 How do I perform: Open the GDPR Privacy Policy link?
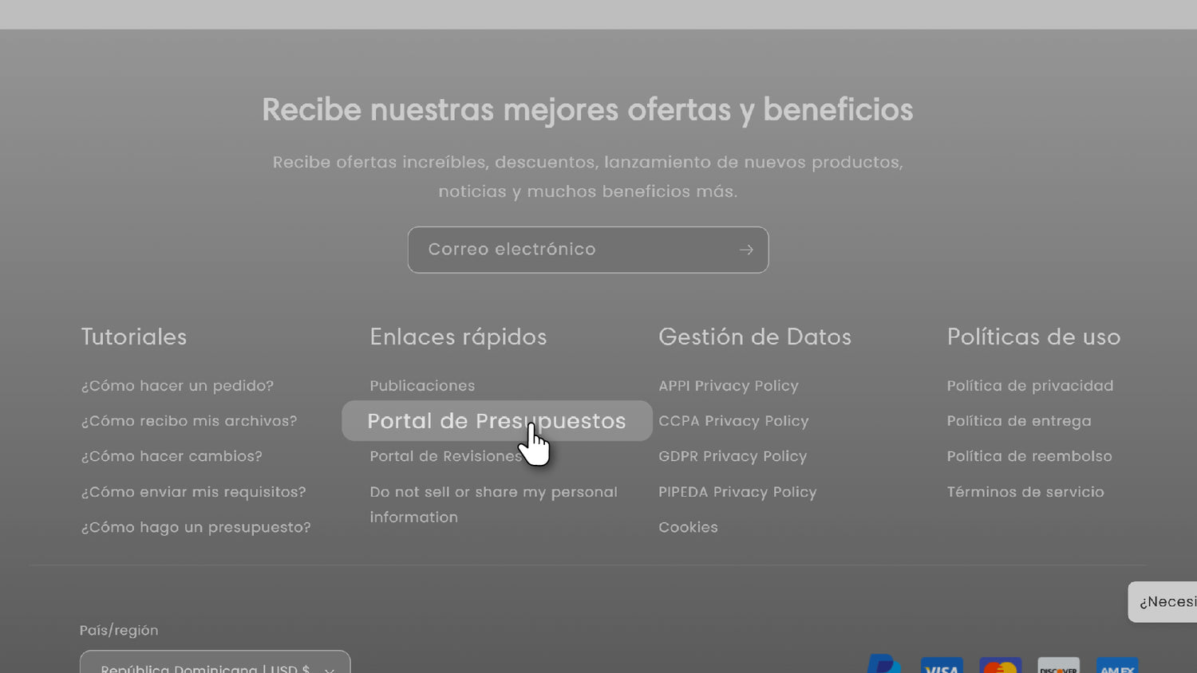point(733,457)
